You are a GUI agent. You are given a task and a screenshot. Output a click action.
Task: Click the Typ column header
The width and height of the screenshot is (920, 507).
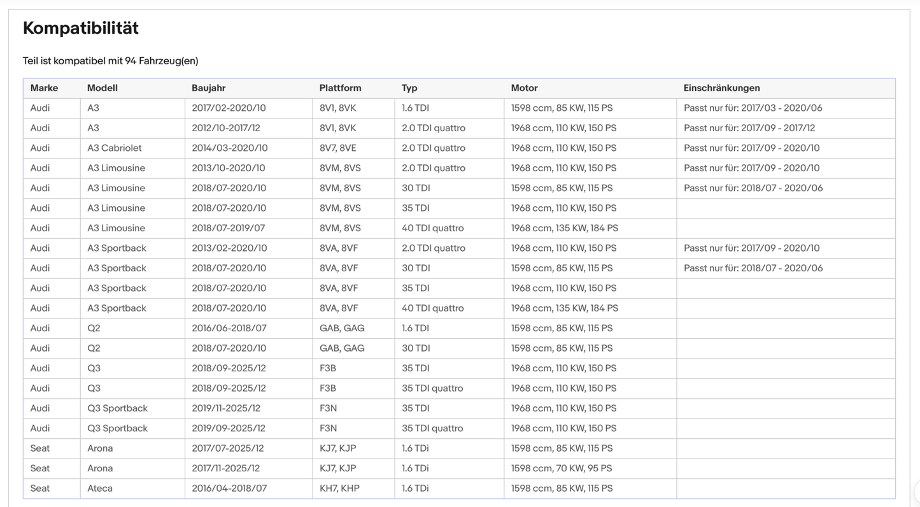409,88
